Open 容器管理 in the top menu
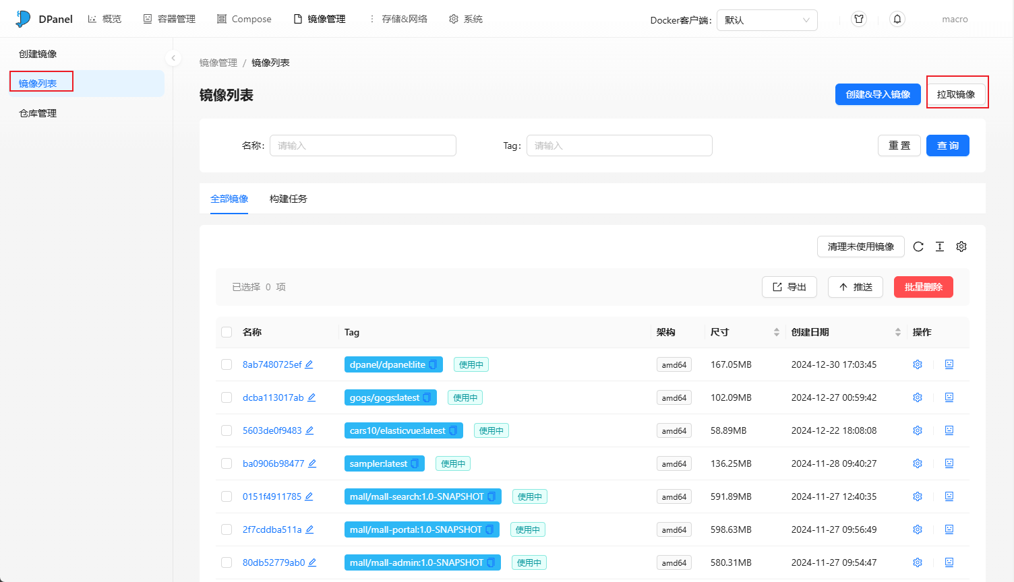The image size is (1014, 582). 169,19
